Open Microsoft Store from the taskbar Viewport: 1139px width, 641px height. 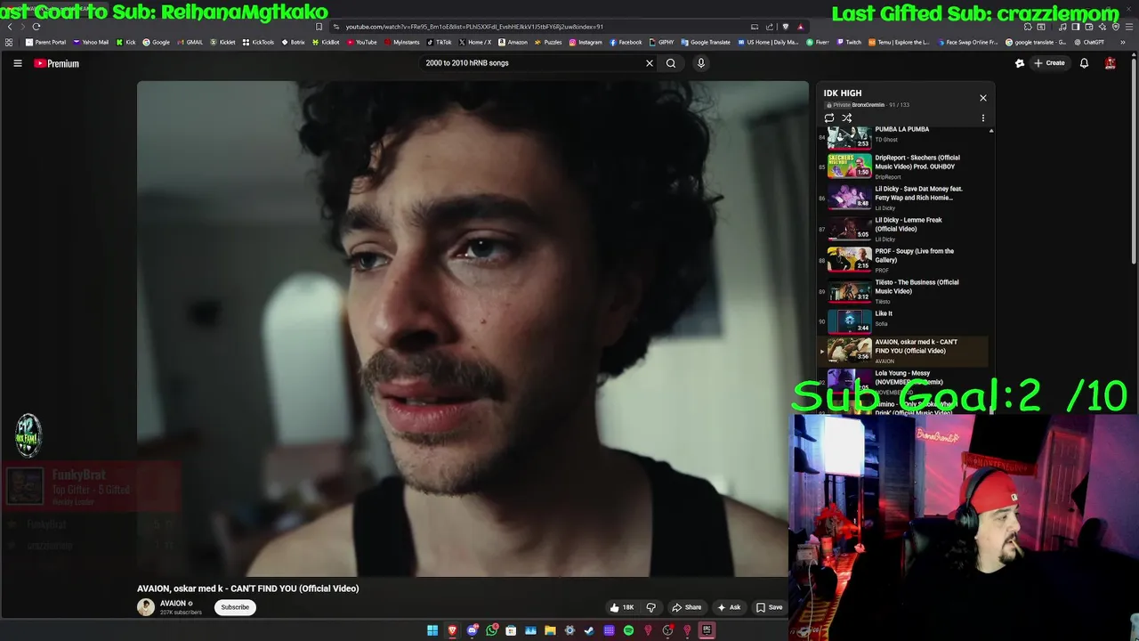(511, 630)
